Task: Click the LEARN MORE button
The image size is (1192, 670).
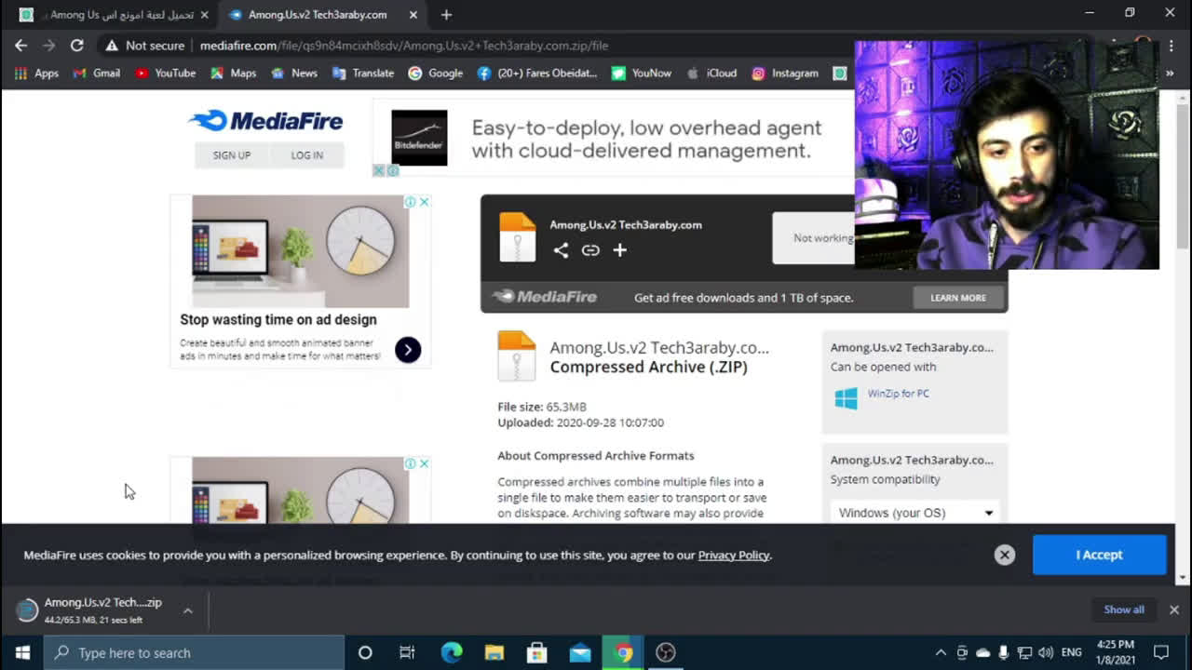Action: [957, 298]
